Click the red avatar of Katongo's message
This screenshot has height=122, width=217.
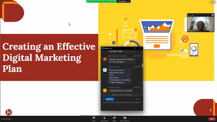pos(105,59)
